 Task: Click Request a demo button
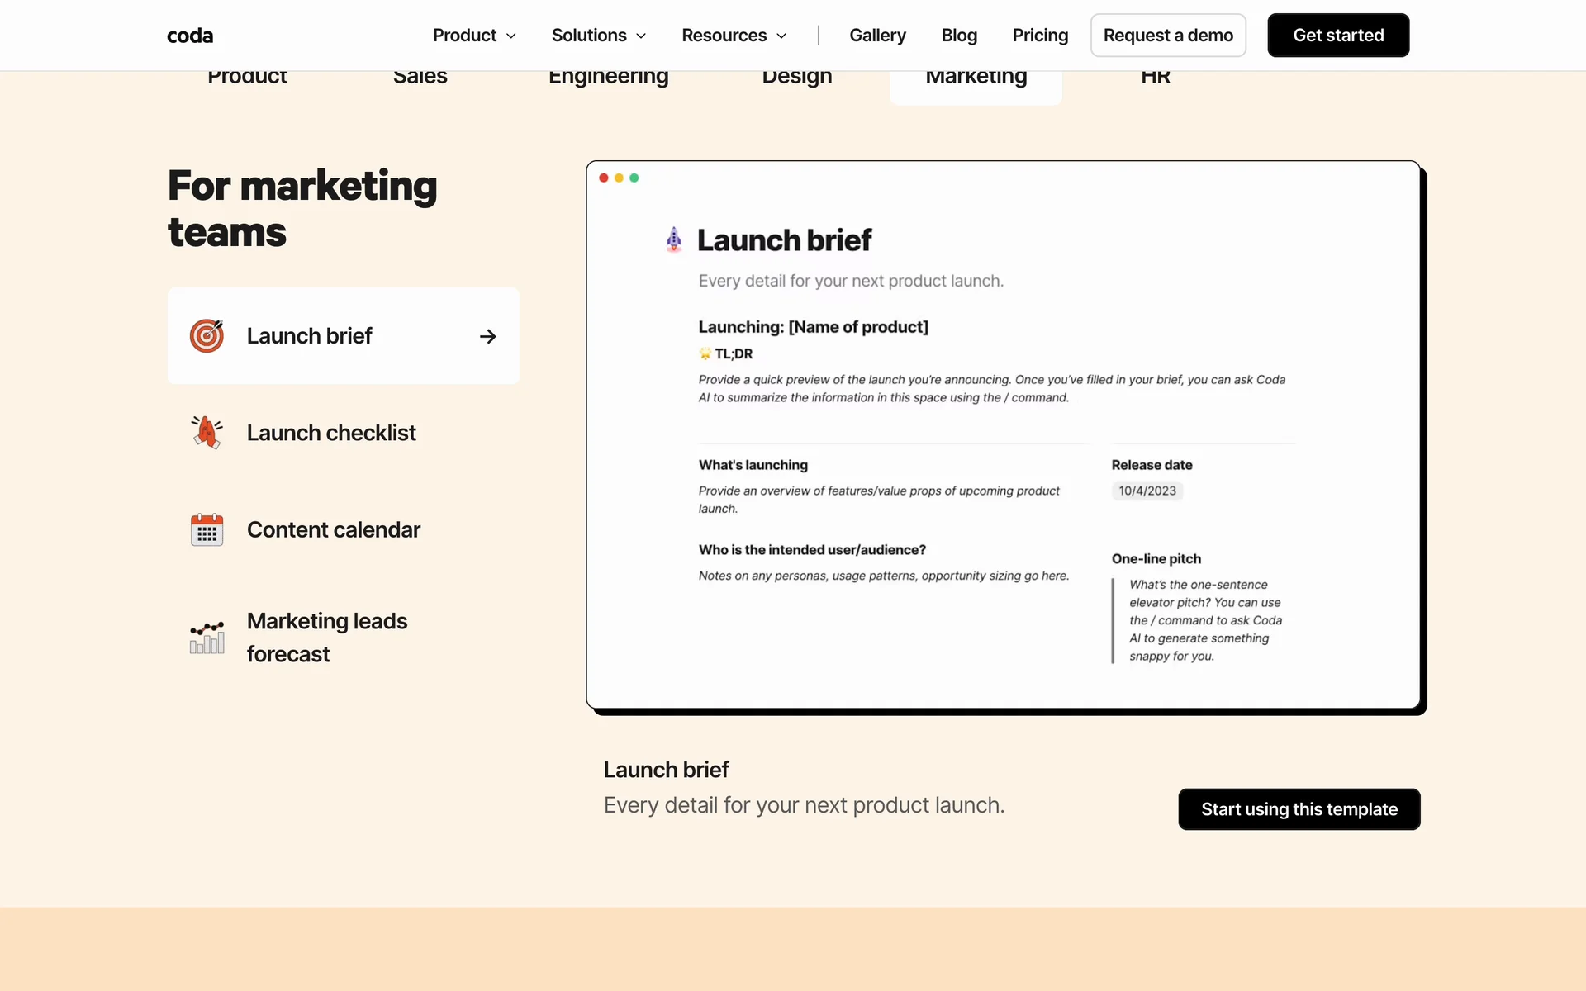click(1167, 36)
